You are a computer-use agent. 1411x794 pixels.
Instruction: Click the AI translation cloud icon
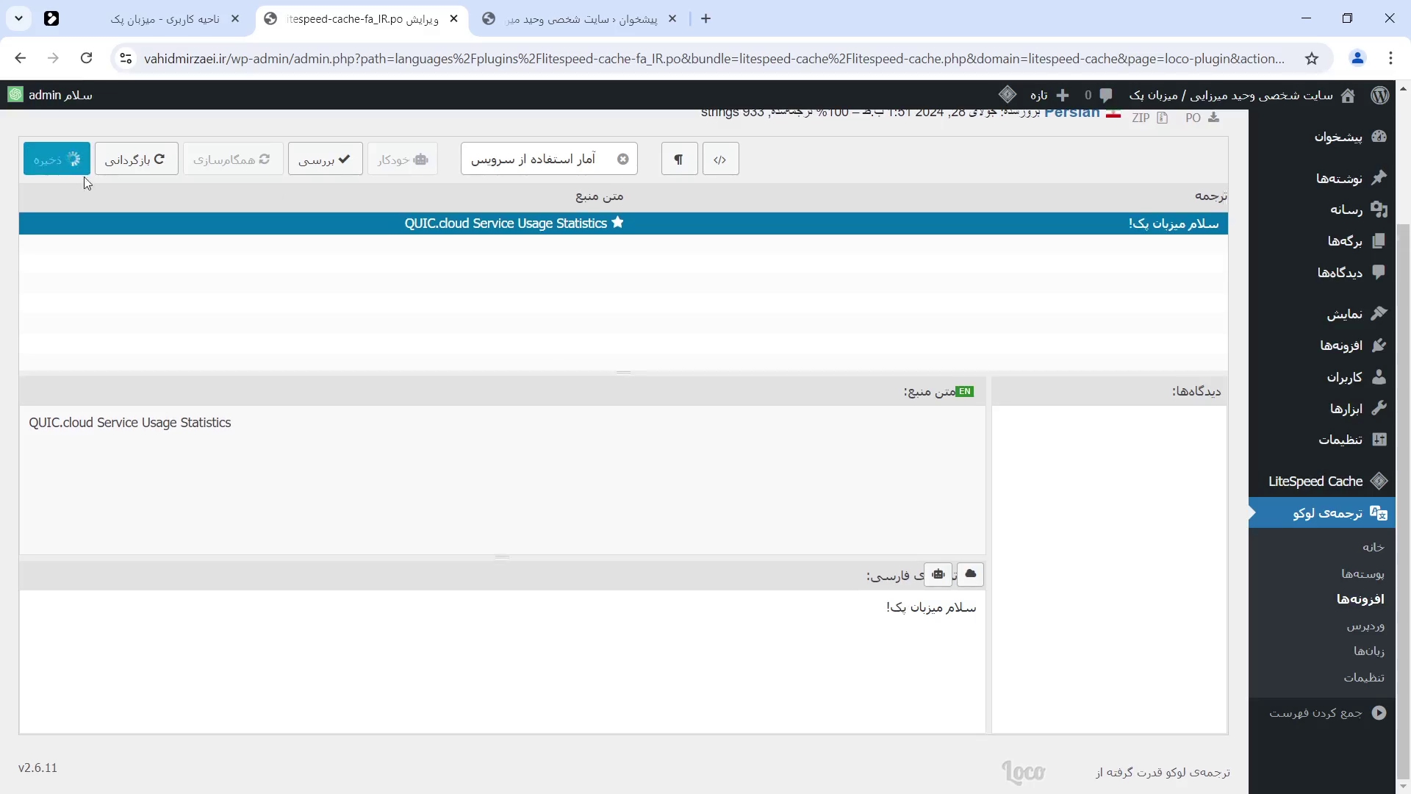point(971,575)
